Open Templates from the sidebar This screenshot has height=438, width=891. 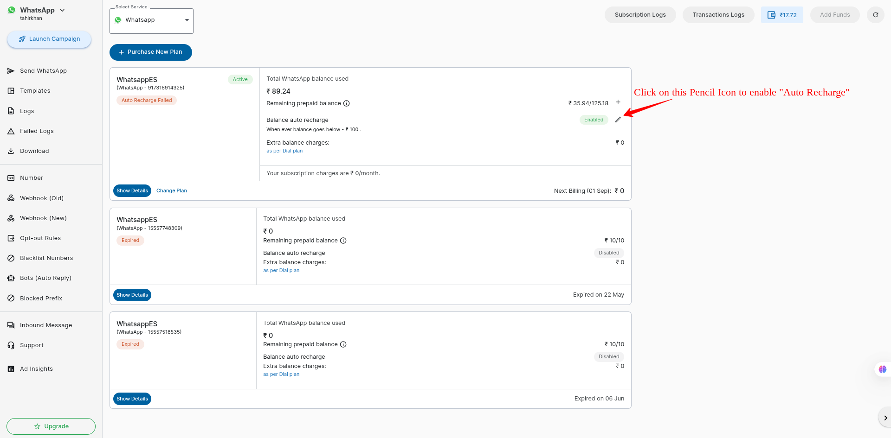pyautogui.click(x=35, y=91)
